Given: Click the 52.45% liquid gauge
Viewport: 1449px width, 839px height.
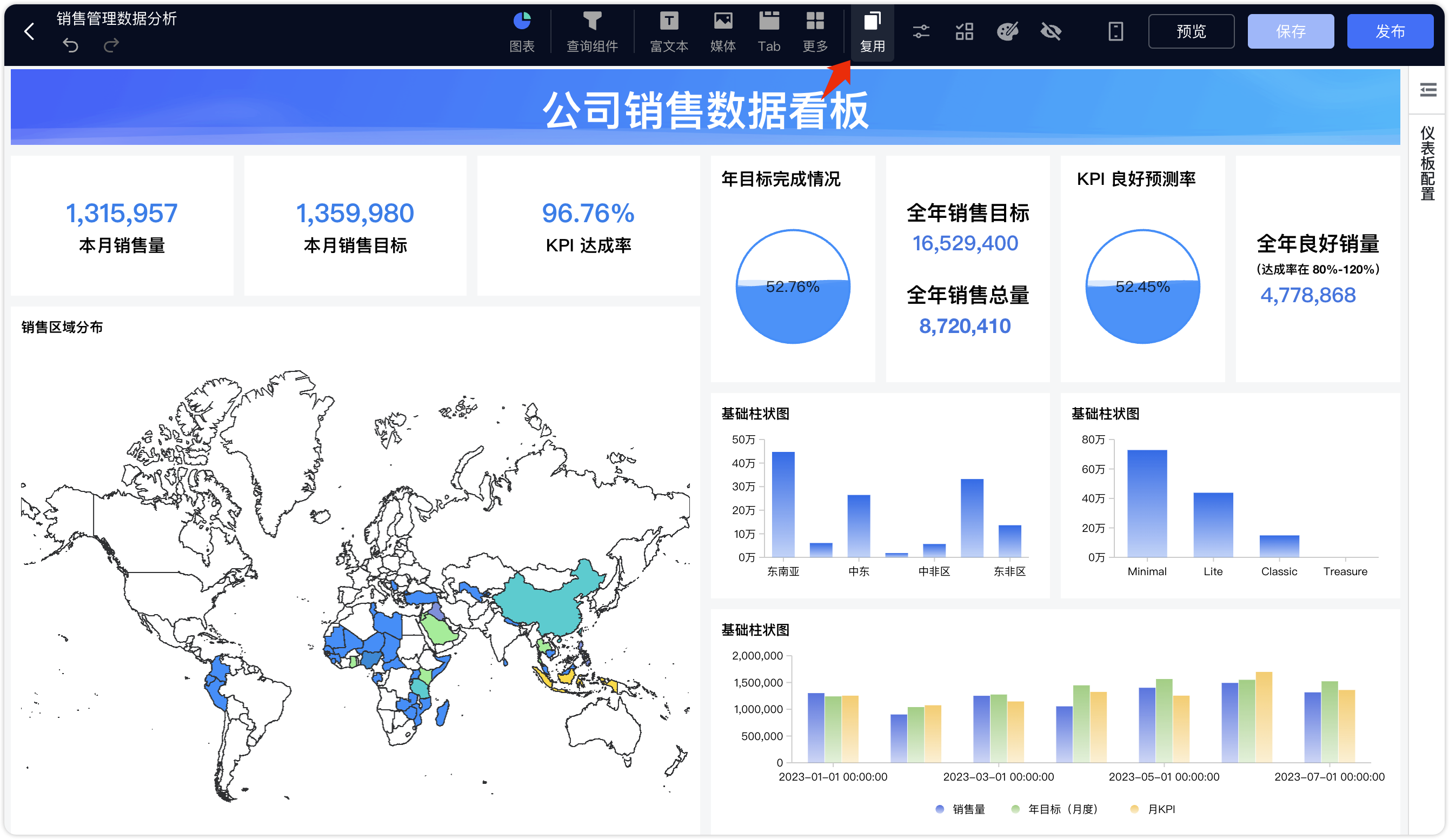Looking at the screenshot, I should 1142,287.
